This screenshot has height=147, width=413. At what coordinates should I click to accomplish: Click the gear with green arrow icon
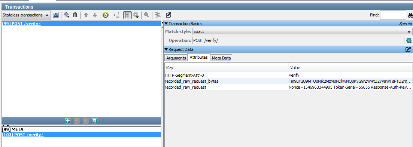(136, 15)
